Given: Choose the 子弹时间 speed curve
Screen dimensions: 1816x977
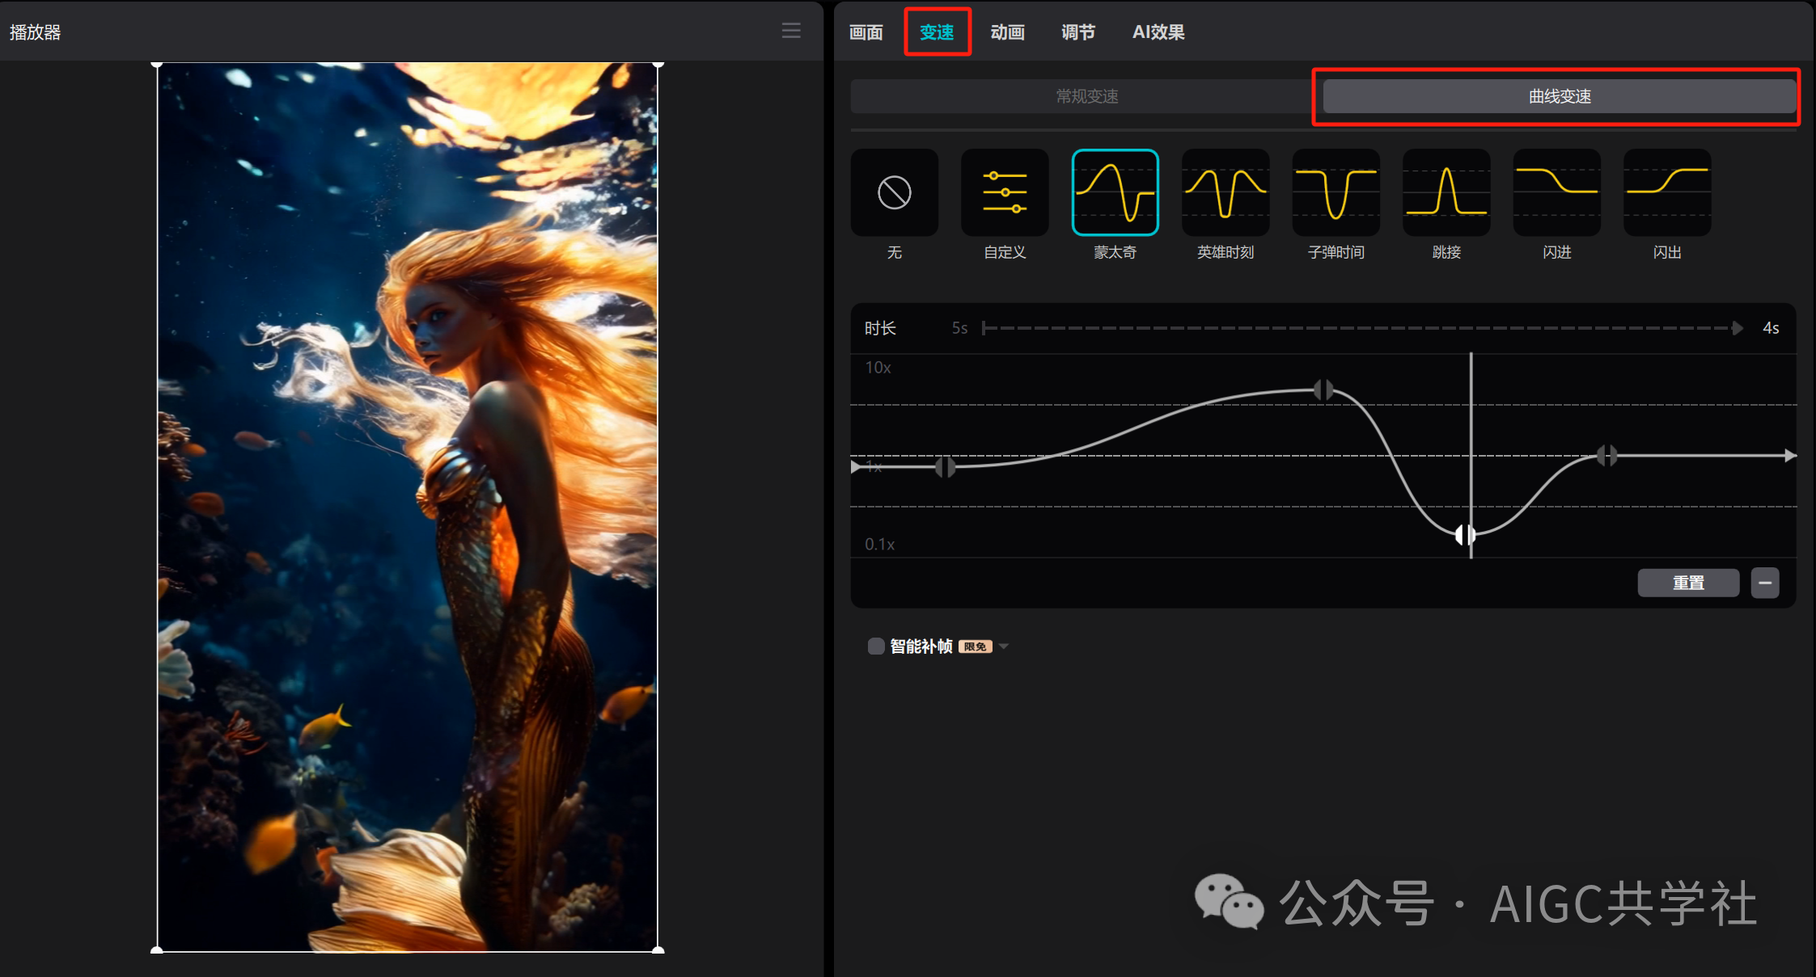Looking at the screenshot, I should point(1335,192).
